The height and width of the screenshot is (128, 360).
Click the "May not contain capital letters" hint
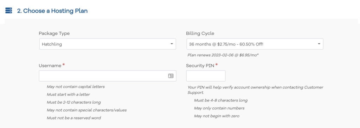(76, 87)
